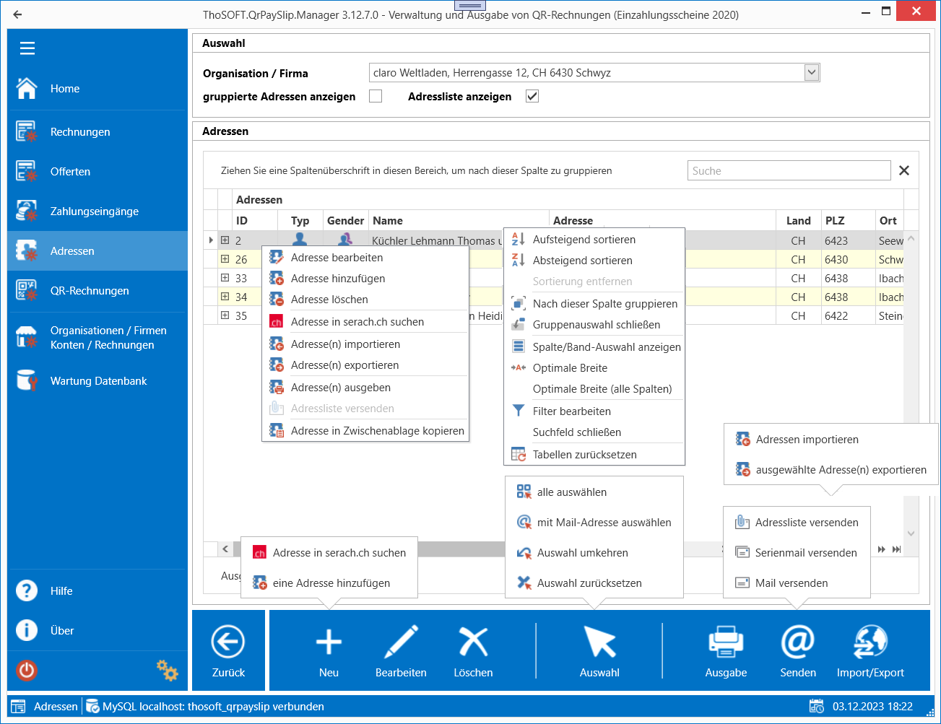Click horizontal scrollbar left arrow

(225, 549)
